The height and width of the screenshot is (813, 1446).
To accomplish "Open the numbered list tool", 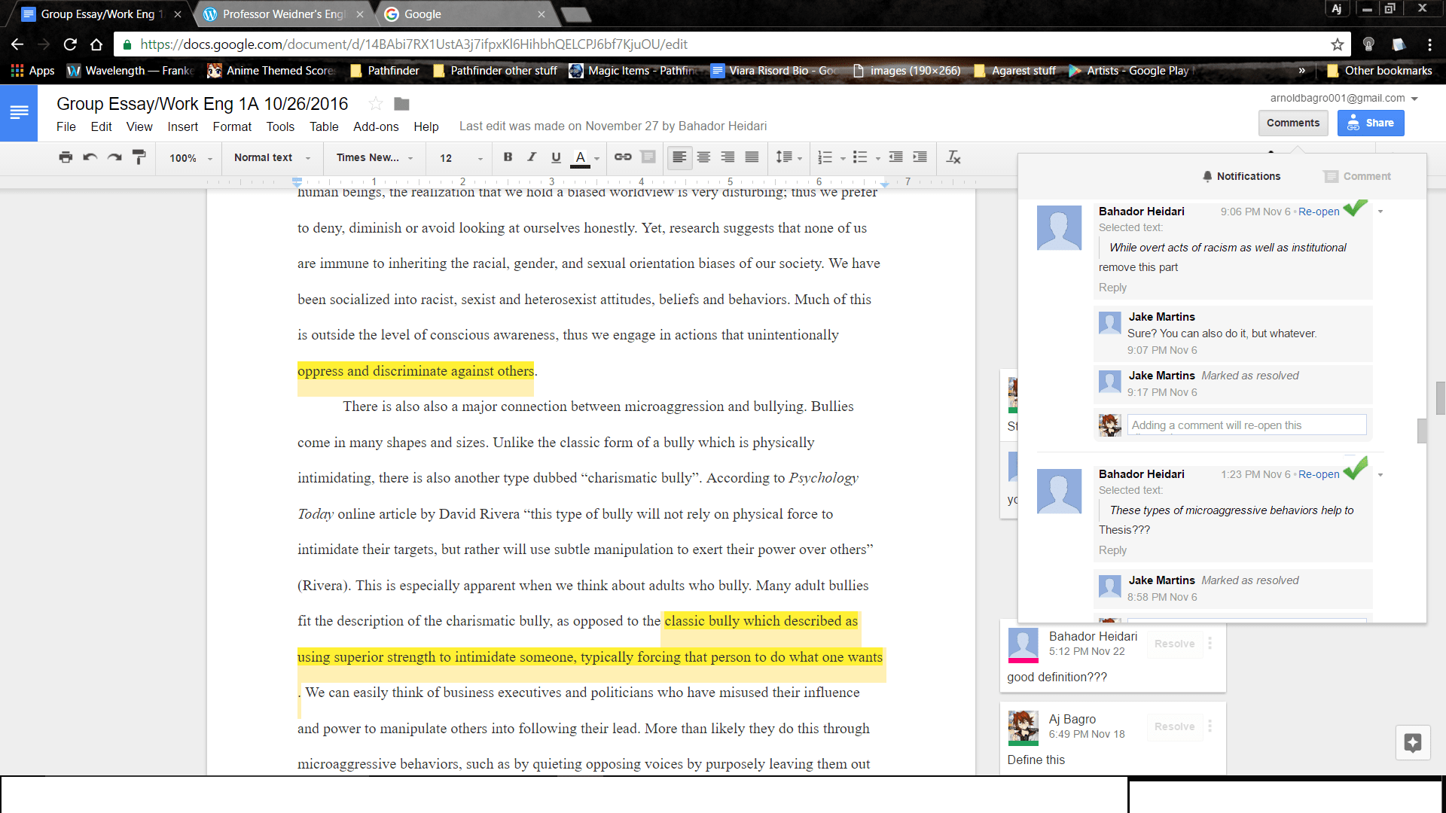I will tap(825, 157).
